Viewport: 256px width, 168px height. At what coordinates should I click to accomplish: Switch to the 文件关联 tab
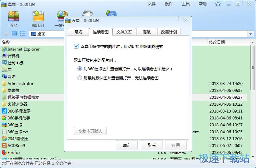click(124, 32)
